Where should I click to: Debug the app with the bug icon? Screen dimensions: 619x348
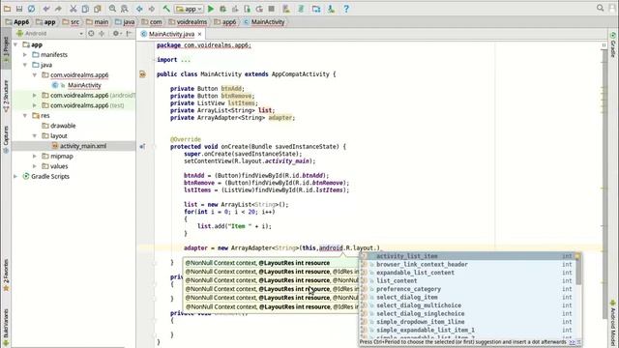[223, 9]
